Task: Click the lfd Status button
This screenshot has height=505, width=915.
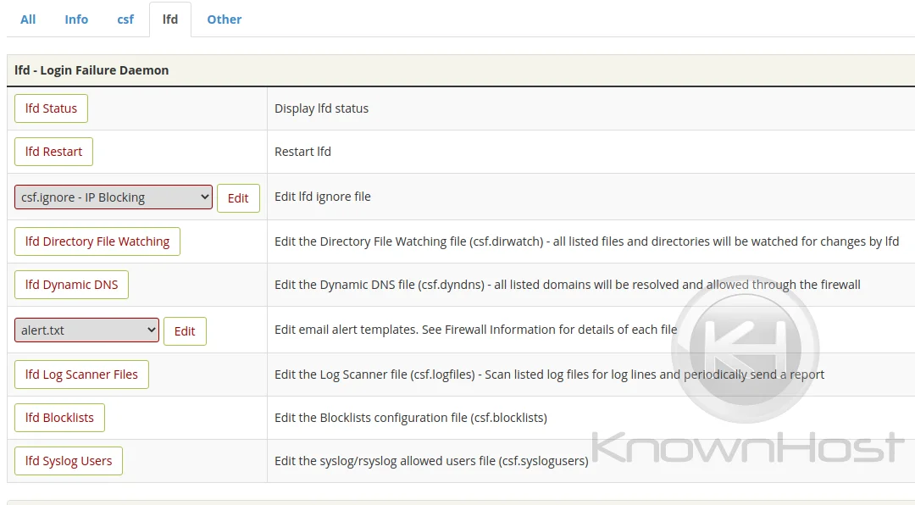Action: click(x=52, y=108)
